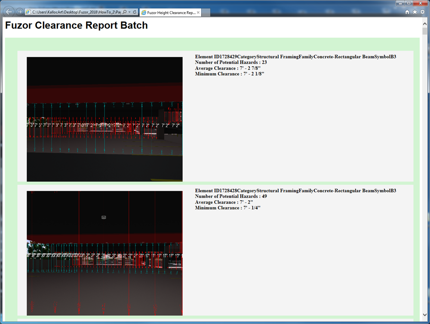Open Favorites star icon
This screenshot has width=430, height=324.
click(x=415, y=12)
